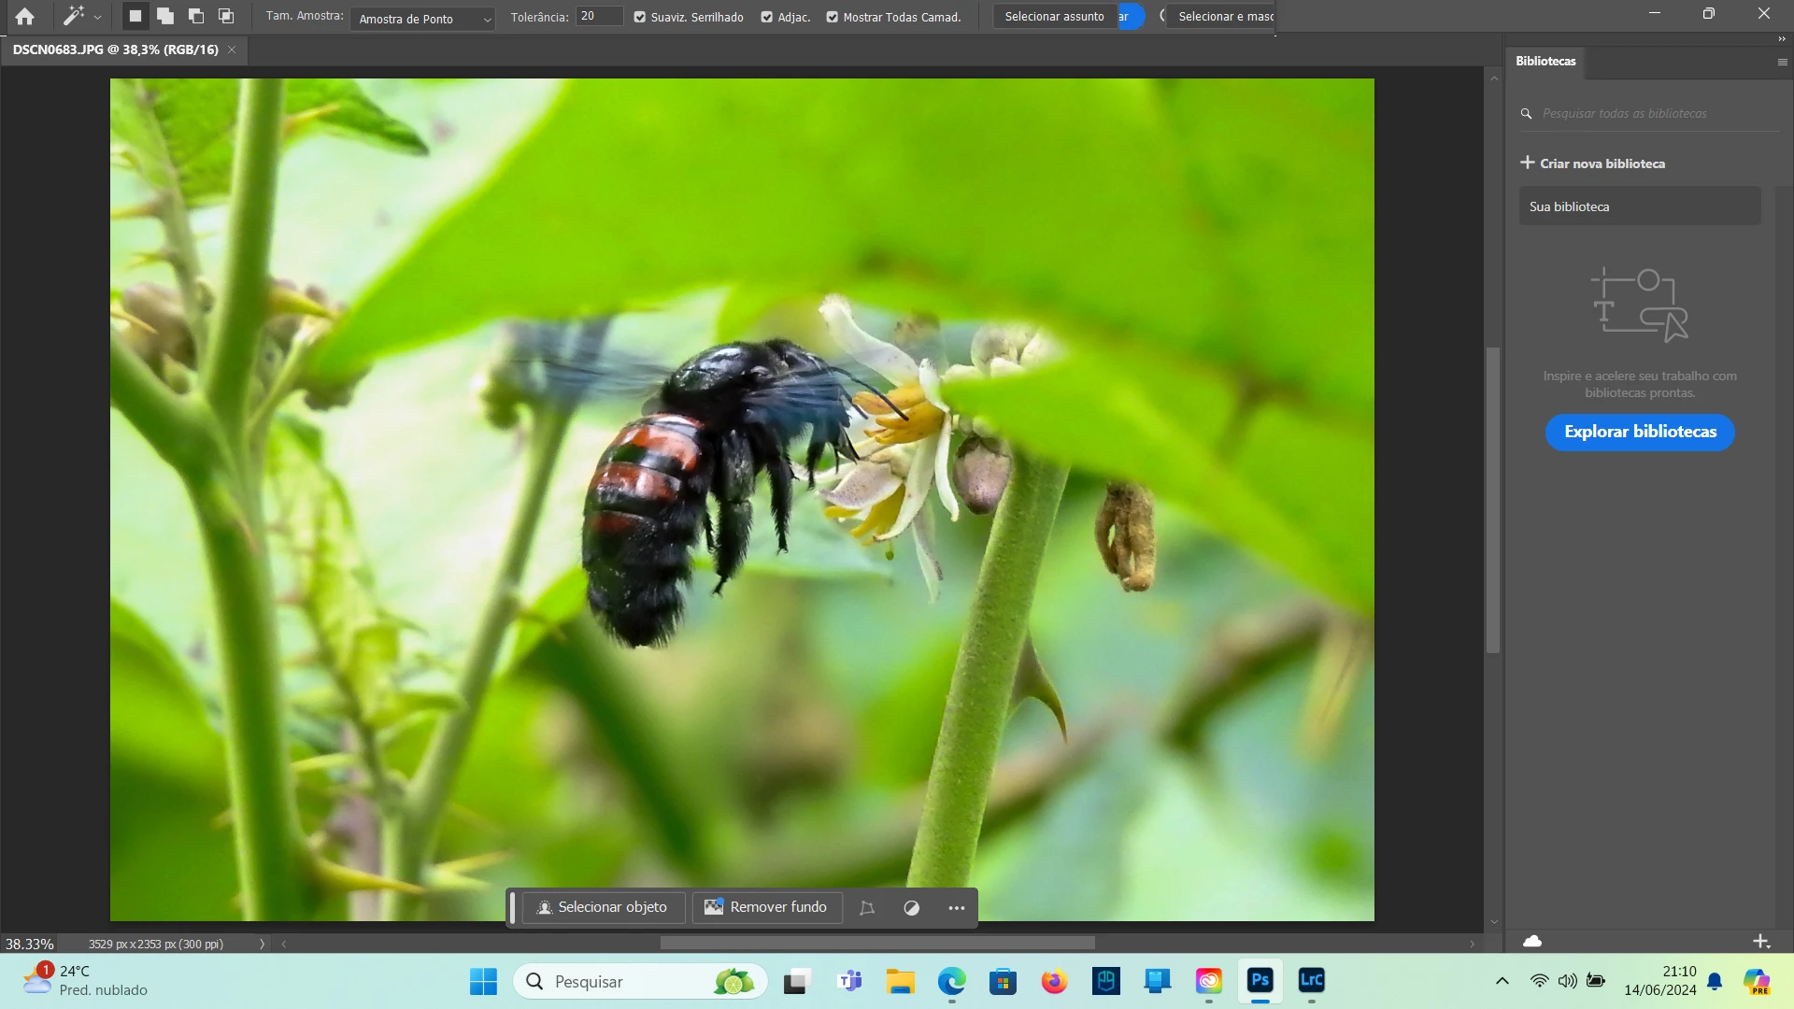
Task: Select the Add to Selection icon
Action: (x=165, y=16)
